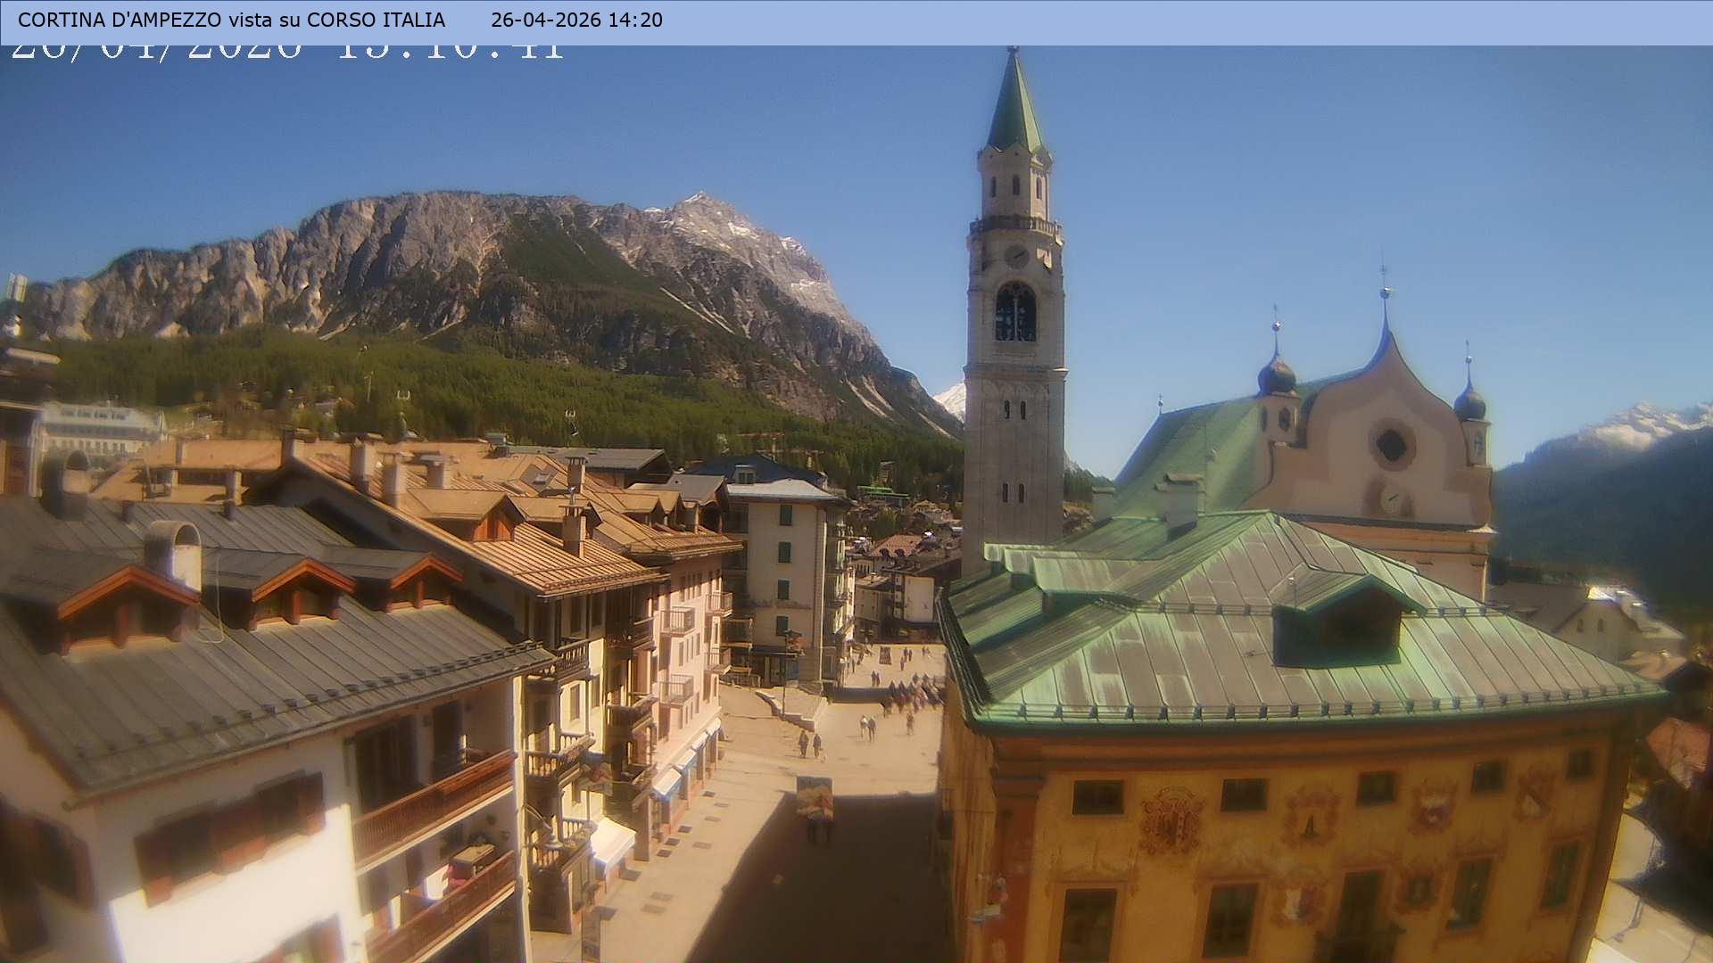Click the white hotel building with green shutters
Viewport: 1713px width, 963px height.
pos(785,562)
